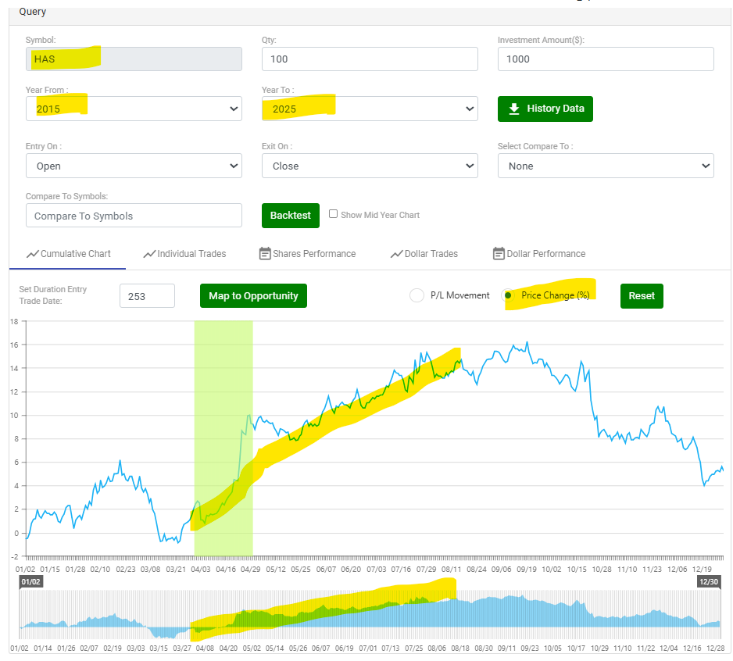Click the Set Duration Entry value field
The image size is (733, 661).
(147, 296)
